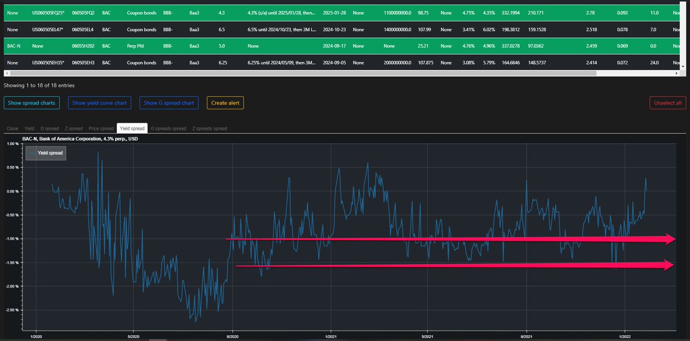Click the 25.21 price cell

click(423, 45)
